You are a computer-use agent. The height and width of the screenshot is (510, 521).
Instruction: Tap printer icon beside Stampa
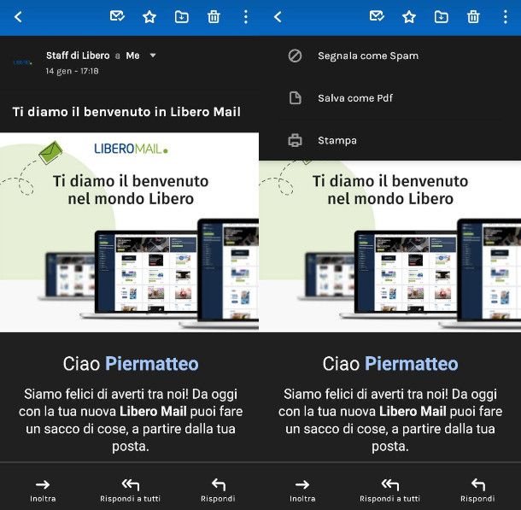tap(295, 140)
